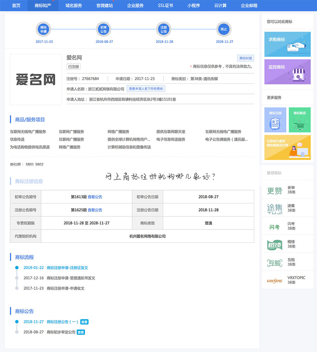The image size is (317, 352).
Task: Select the 监控商标 storefront icon
Action: click(287, 72)
